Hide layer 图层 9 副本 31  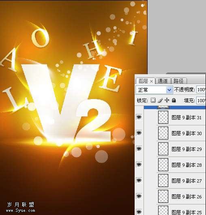(139, 117)
